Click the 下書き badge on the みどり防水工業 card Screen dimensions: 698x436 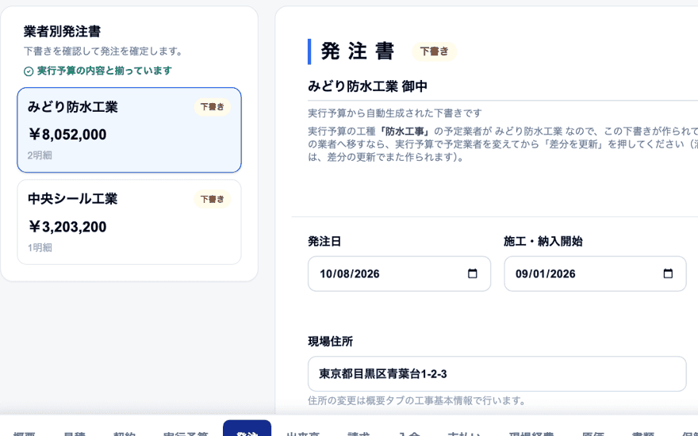pos(213,107)
